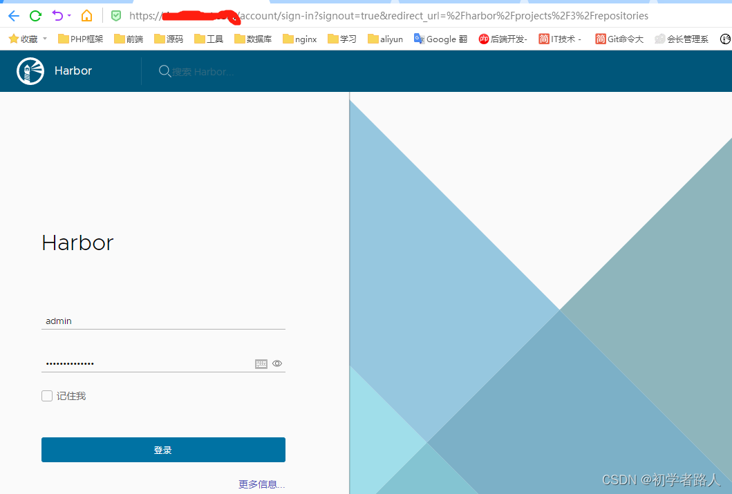The image size is (732, 494).
Task: Open the 更多信息 more info link
Action: point(261,484)
